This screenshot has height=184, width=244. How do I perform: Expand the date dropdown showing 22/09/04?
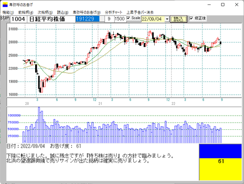(167, 19)
